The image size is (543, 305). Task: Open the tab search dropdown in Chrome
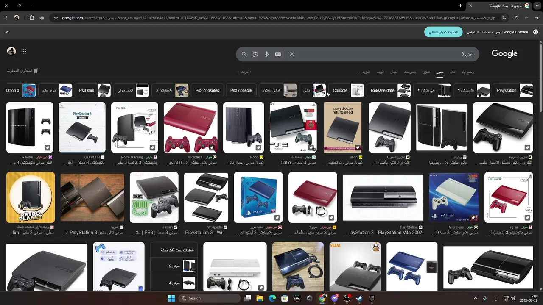click(537, 6)
